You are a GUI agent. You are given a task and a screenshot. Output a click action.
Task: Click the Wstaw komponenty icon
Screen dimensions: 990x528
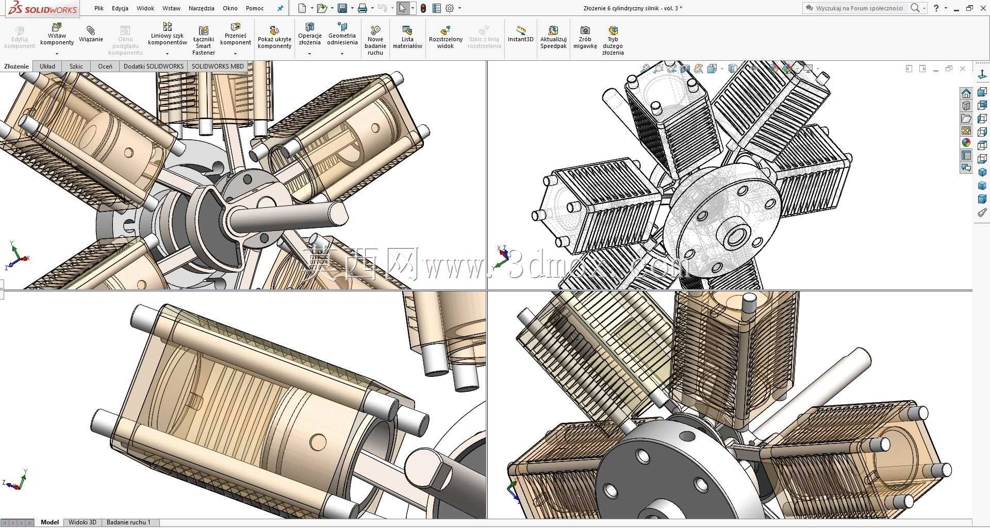(57, 27)
